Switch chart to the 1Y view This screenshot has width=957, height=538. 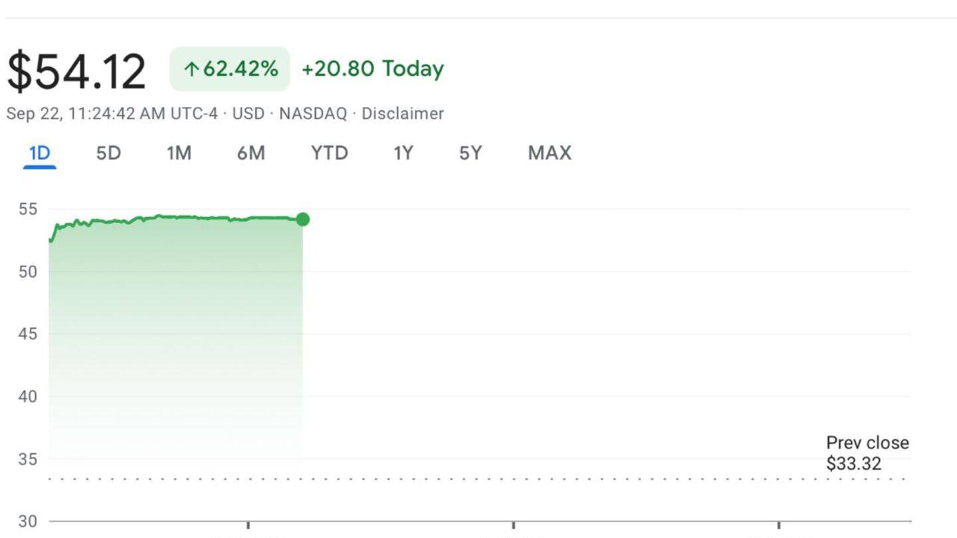click(403, 153)
